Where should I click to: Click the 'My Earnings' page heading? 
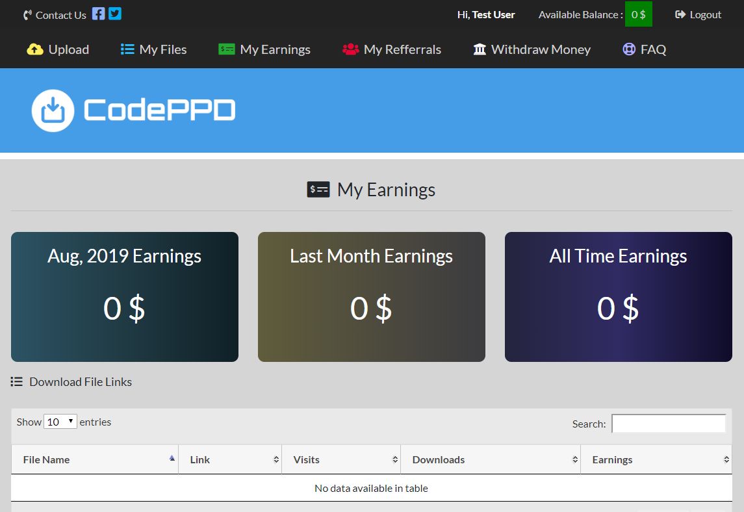(386, 190)
